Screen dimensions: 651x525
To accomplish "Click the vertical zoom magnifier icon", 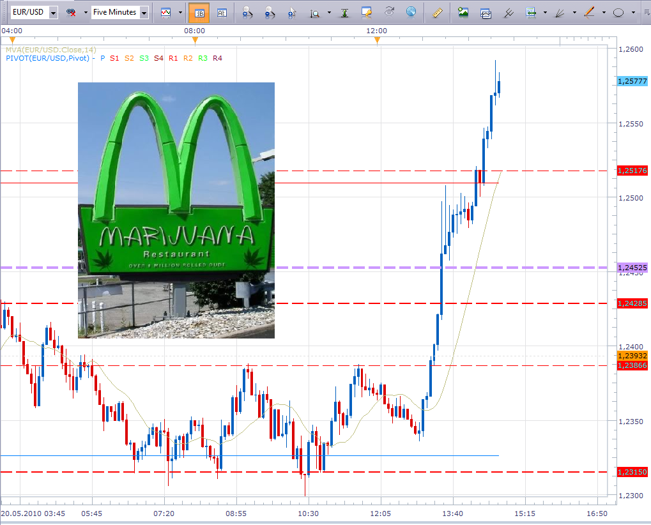I will pyautogui.click(x=315, y=13).
